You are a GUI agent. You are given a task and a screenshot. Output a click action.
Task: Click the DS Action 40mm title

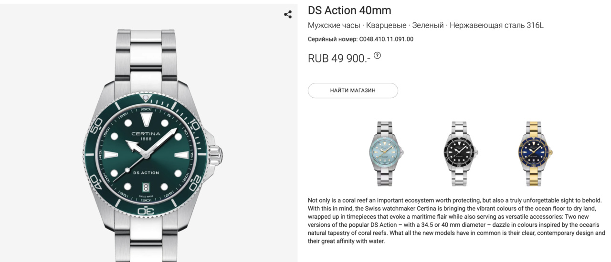coord(349,10)
